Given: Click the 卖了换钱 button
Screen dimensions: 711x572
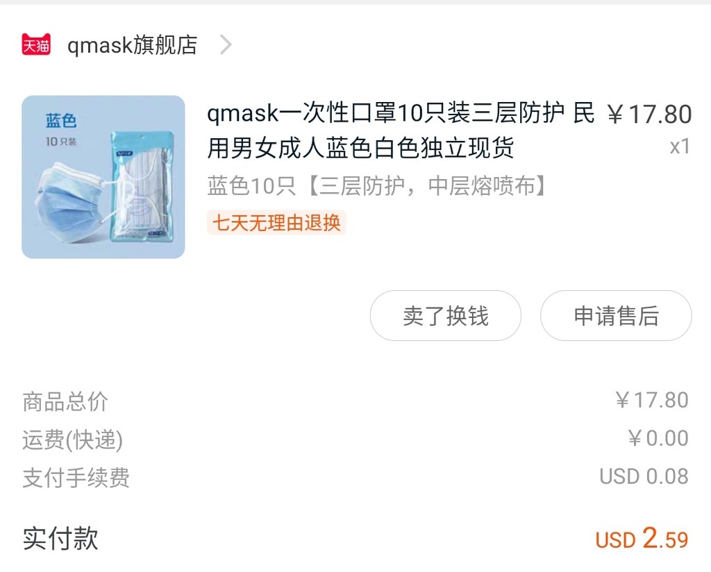Looking at the screenshot, I should pos(445,315).
